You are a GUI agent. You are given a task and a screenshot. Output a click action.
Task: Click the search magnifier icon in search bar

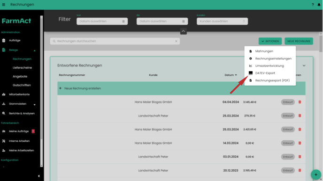tap(54, 41)
